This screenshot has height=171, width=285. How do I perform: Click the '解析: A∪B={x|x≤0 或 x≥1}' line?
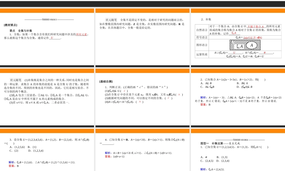pyautogui.click(x=138, y=153)
